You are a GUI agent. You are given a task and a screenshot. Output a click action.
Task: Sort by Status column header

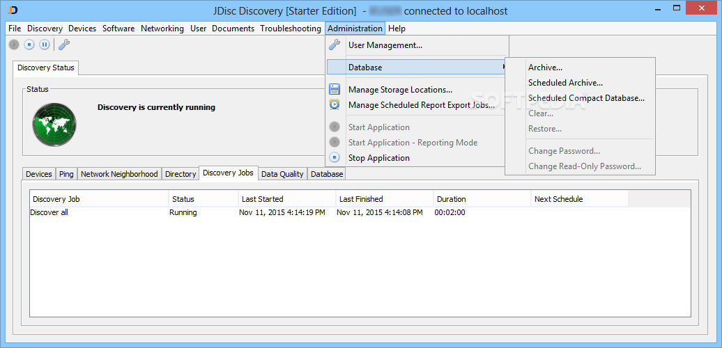tap(203, 199)
